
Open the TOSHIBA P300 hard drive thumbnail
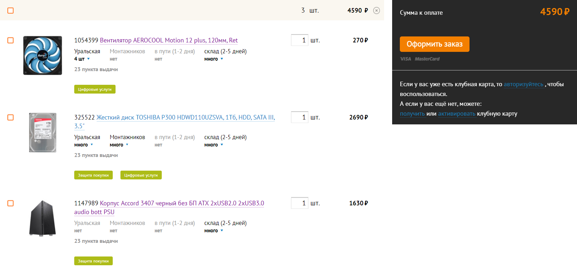pyautogui.click(x=42, y=132)
